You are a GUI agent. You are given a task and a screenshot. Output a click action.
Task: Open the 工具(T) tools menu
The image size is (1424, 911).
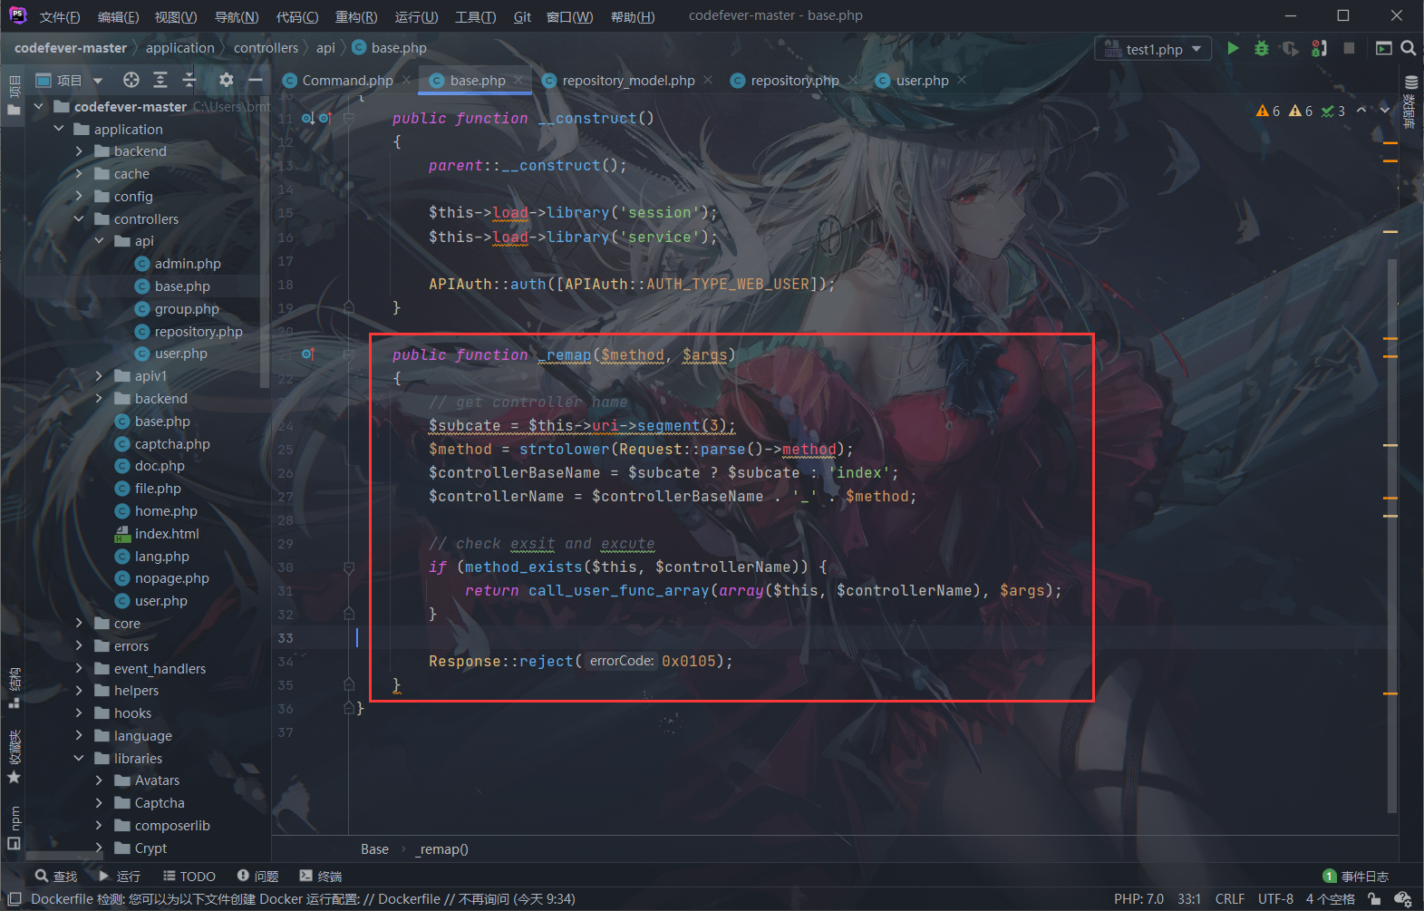point(476,16)
